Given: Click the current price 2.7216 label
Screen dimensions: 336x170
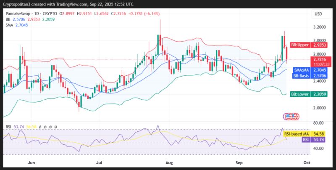Looking at the screenshot, I should pyautogui.click(x=321, y=59).
